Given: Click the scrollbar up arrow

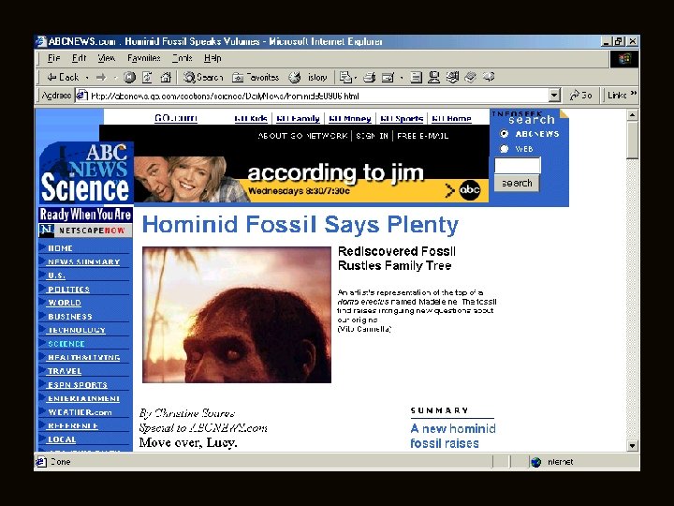Looking at the screenshot, I should click(x=632, y=115).
